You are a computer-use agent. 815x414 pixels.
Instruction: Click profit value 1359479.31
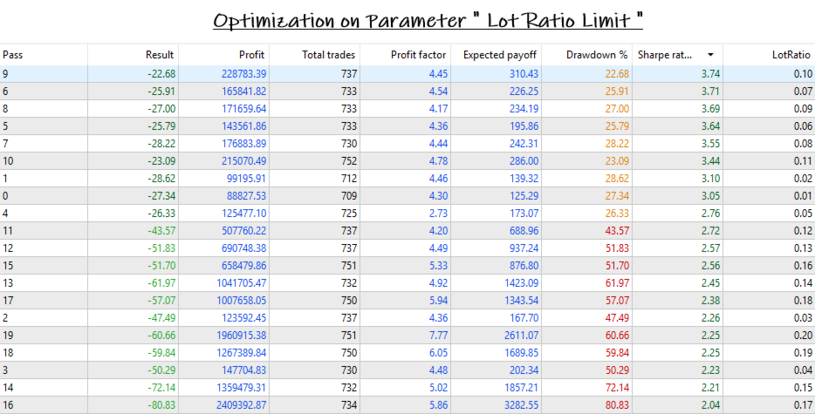pos(242,388)
